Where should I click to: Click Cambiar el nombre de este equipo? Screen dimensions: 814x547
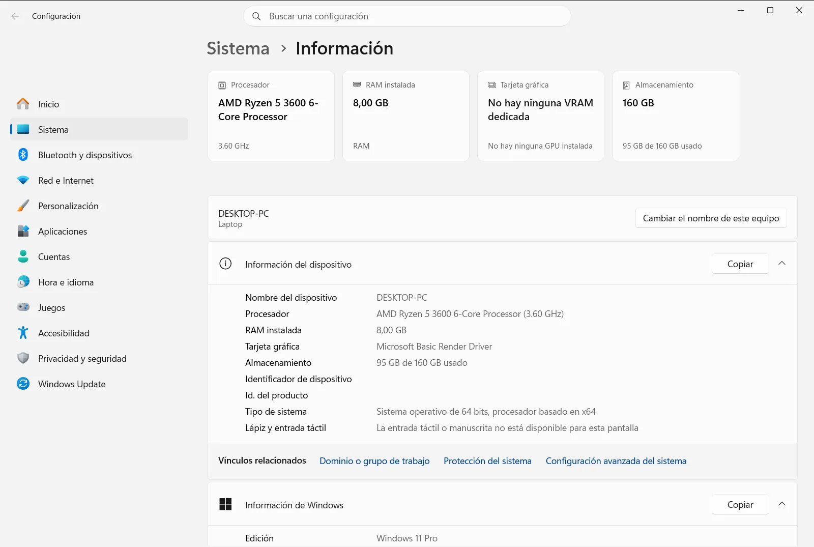point(711,218)
